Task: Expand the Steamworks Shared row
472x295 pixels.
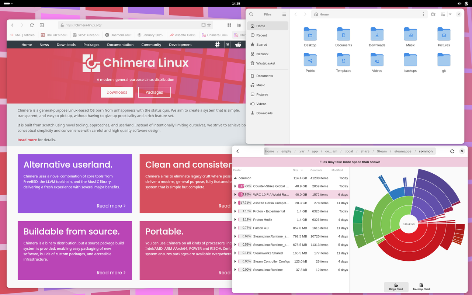Action: [235, 253]
